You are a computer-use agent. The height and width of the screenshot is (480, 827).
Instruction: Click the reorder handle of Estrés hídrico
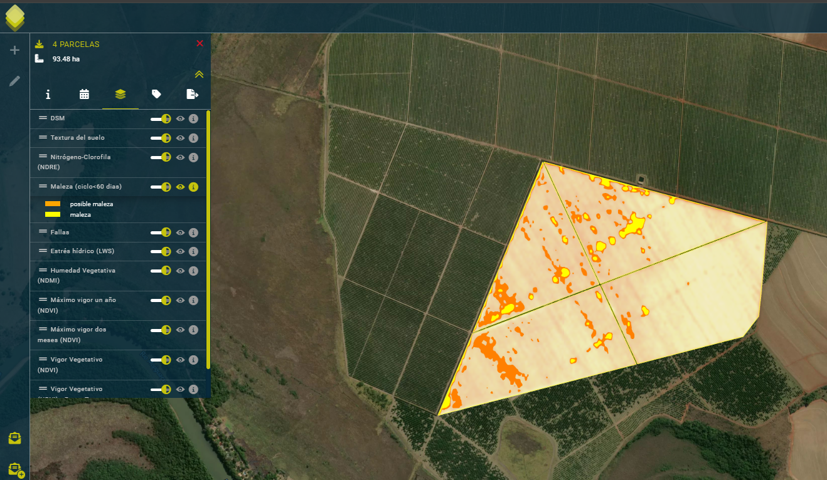[43, 251]
